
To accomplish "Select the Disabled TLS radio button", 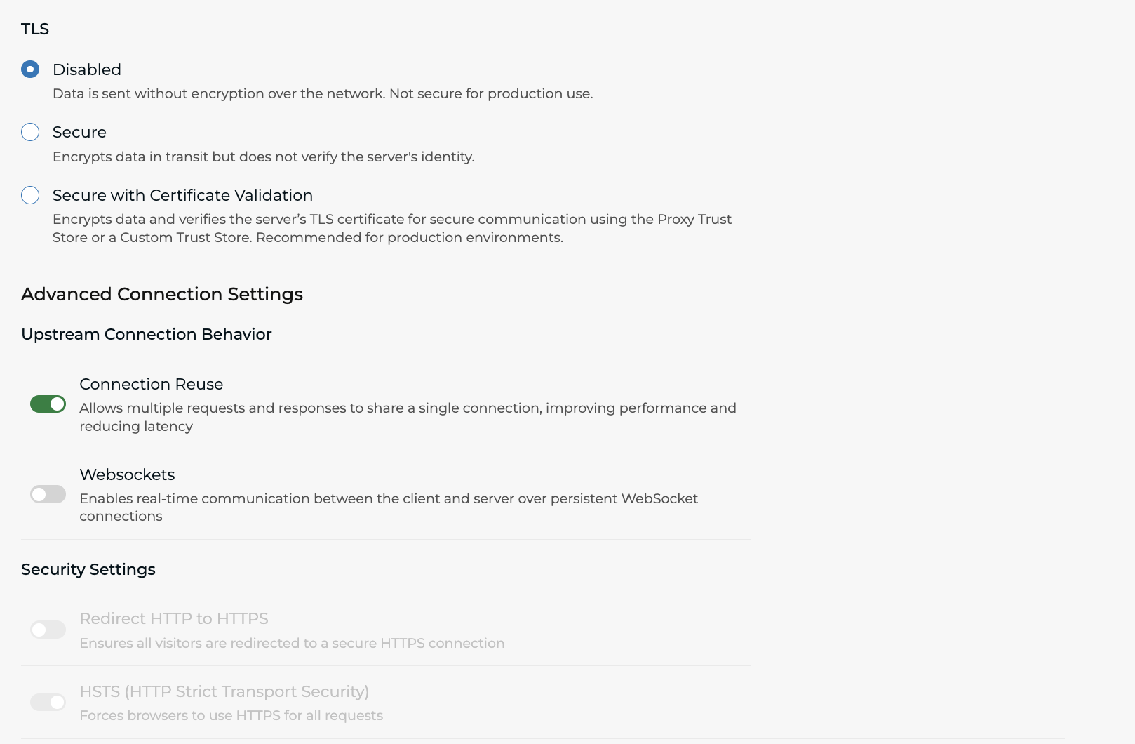I will [x=30, y=69].
